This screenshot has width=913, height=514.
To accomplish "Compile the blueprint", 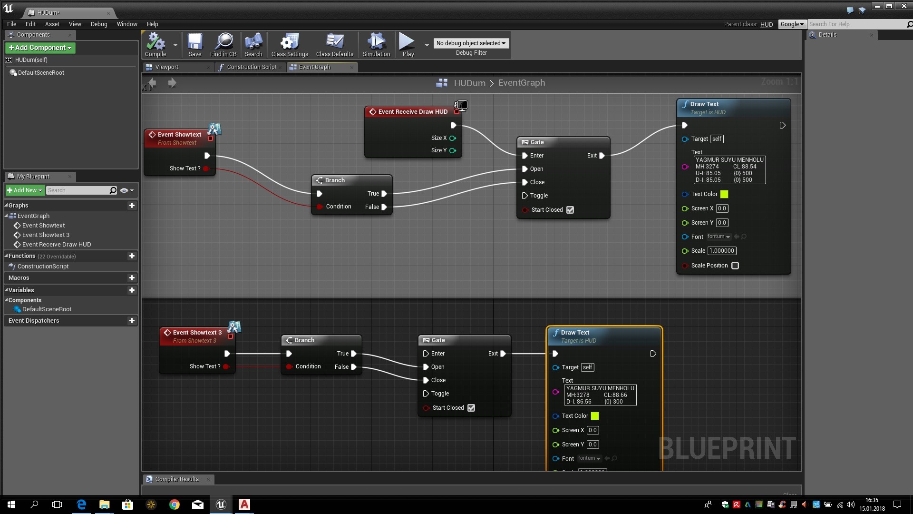I will click(155, 45).
